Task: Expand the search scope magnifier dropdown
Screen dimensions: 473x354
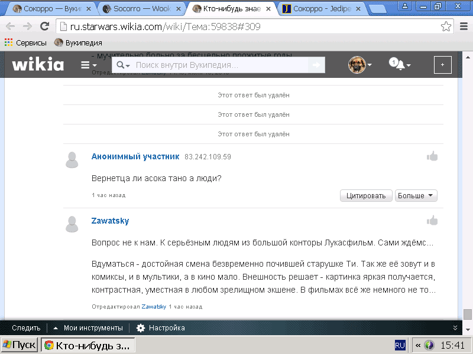Action: click(x=123, y=65)
